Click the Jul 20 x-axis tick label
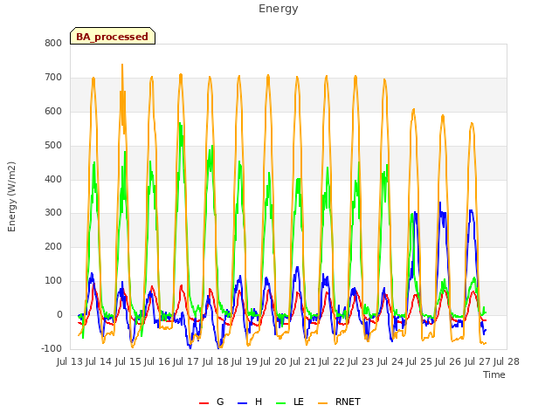This screenshot has height=419, width=559. tap(273, 361)
